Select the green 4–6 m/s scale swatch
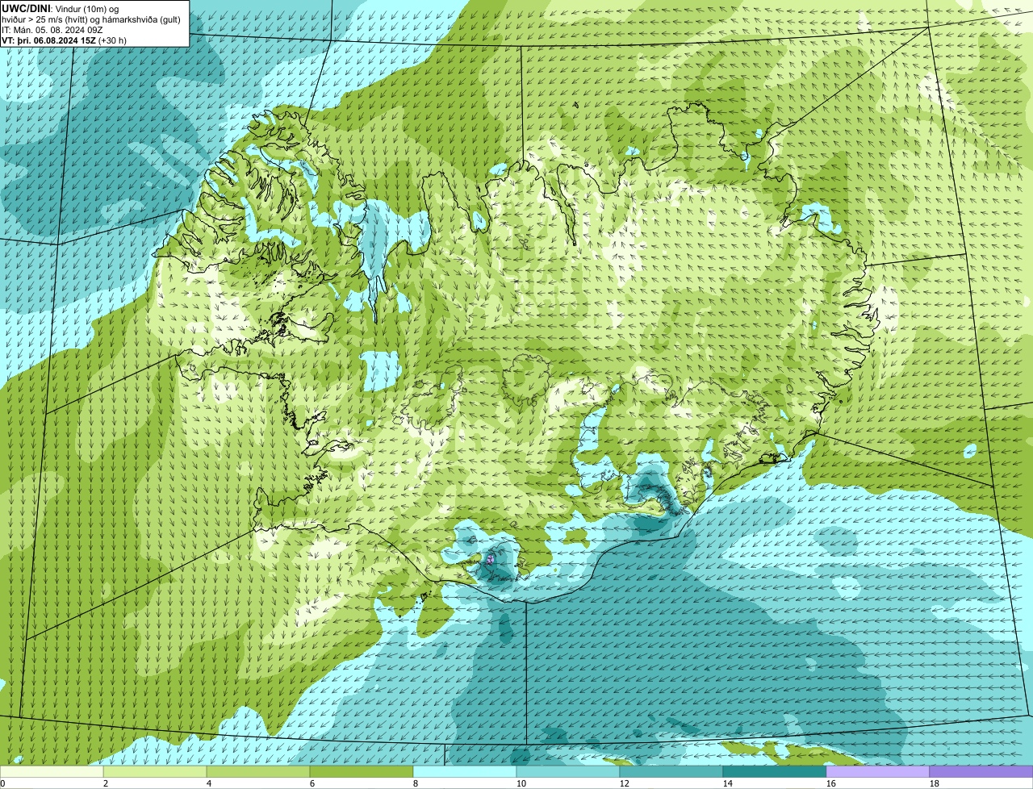The width and height of the screenshot is (1033, 789). pyautogui.click(x=258, y=771)
